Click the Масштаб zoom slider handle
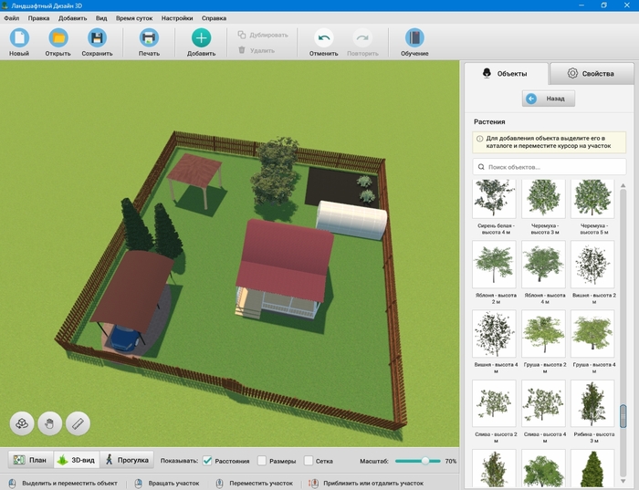This screenshot has width=639, height=490. coord(425,461)
